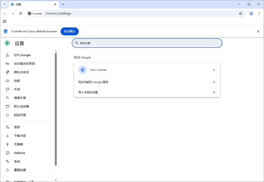Click the reset icon beside 重置设置
The height and width of the screenshot is (182, 264).
(x=7, y=170)
